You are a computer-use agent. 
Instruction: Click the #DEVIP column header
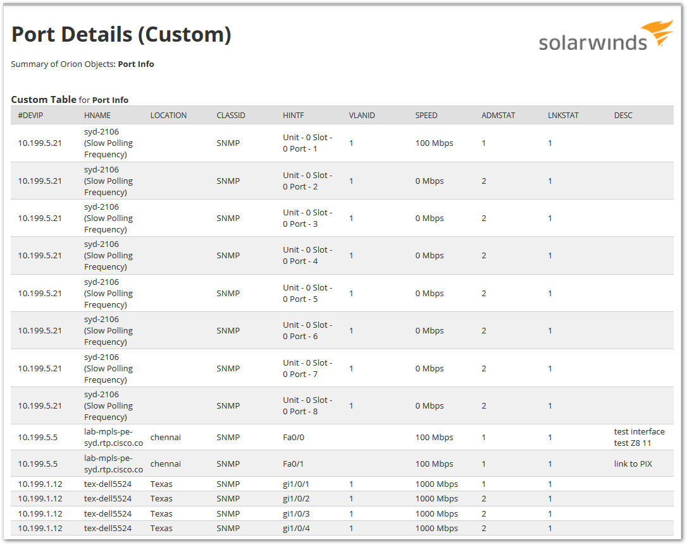click(x=30, y=116)
